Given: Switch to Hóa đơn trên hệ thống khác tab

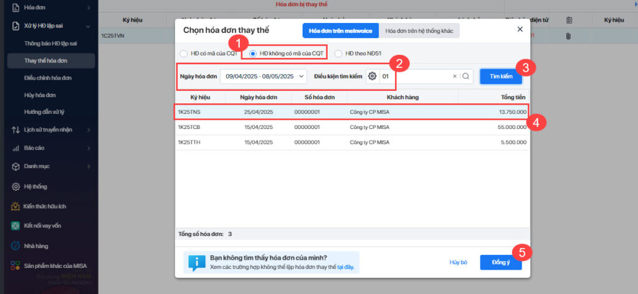Looking at the screenshot, I should pos(419,31).
